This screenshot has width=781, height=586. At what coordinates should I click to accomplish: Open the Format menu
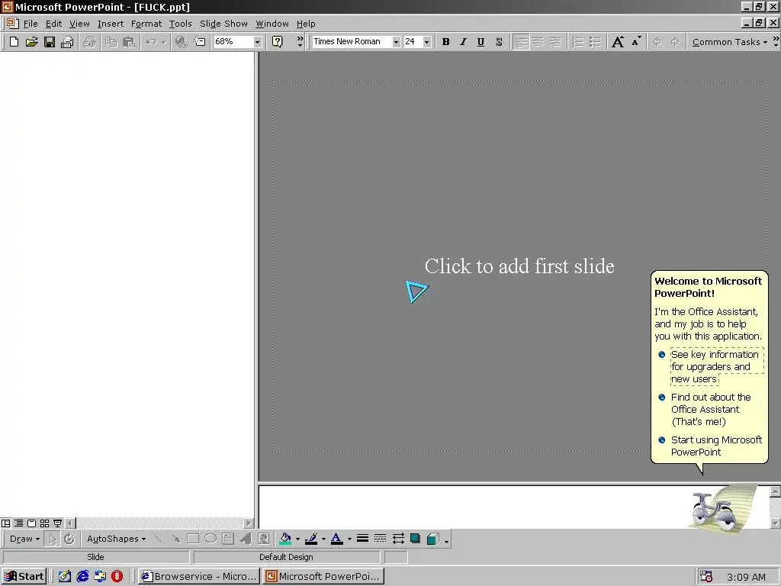click(146, 24)
